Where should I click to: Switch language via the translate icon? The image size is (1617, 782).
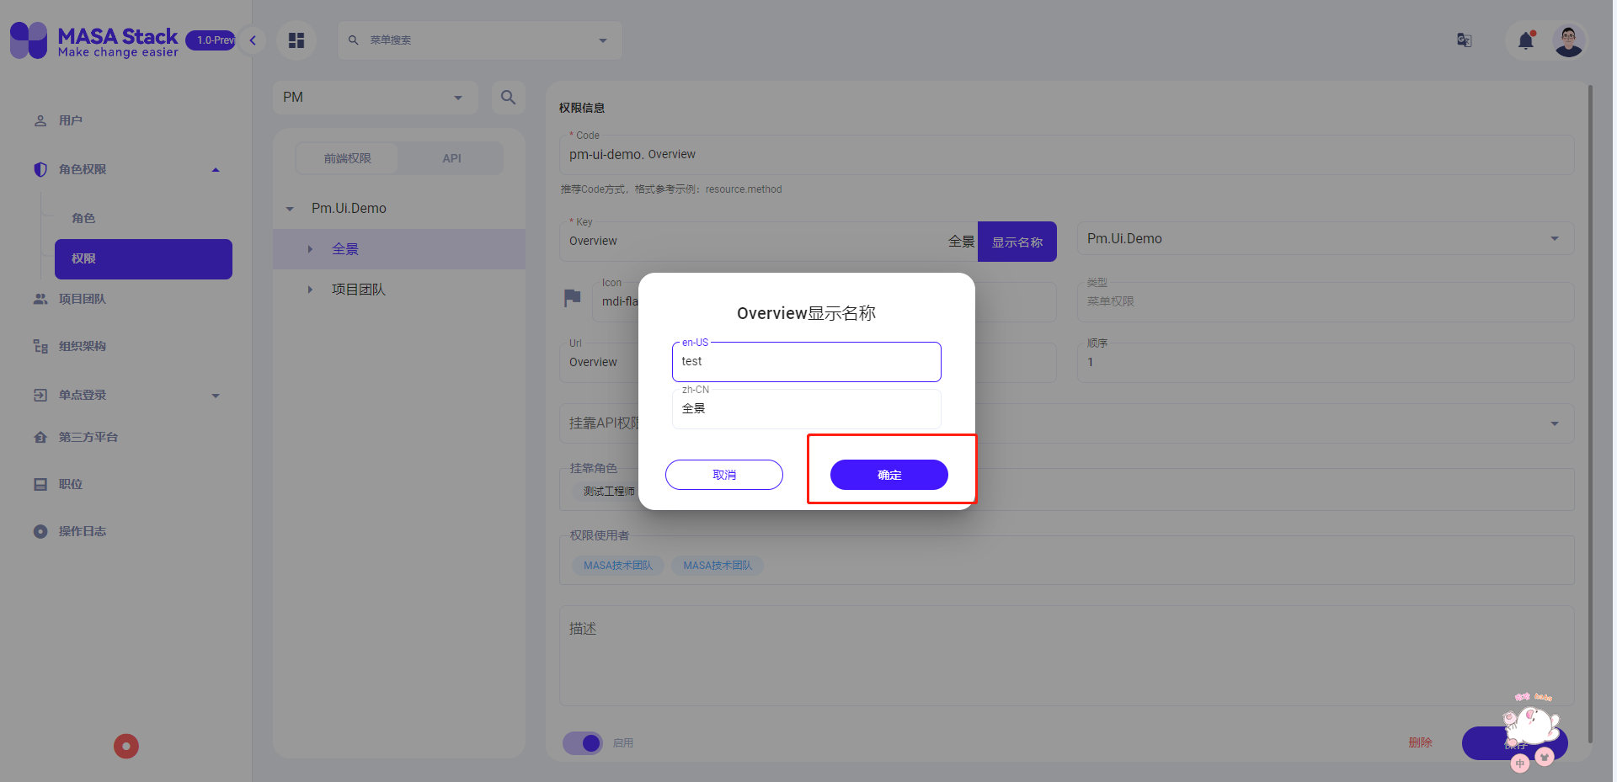click(x=1465, y=40)
